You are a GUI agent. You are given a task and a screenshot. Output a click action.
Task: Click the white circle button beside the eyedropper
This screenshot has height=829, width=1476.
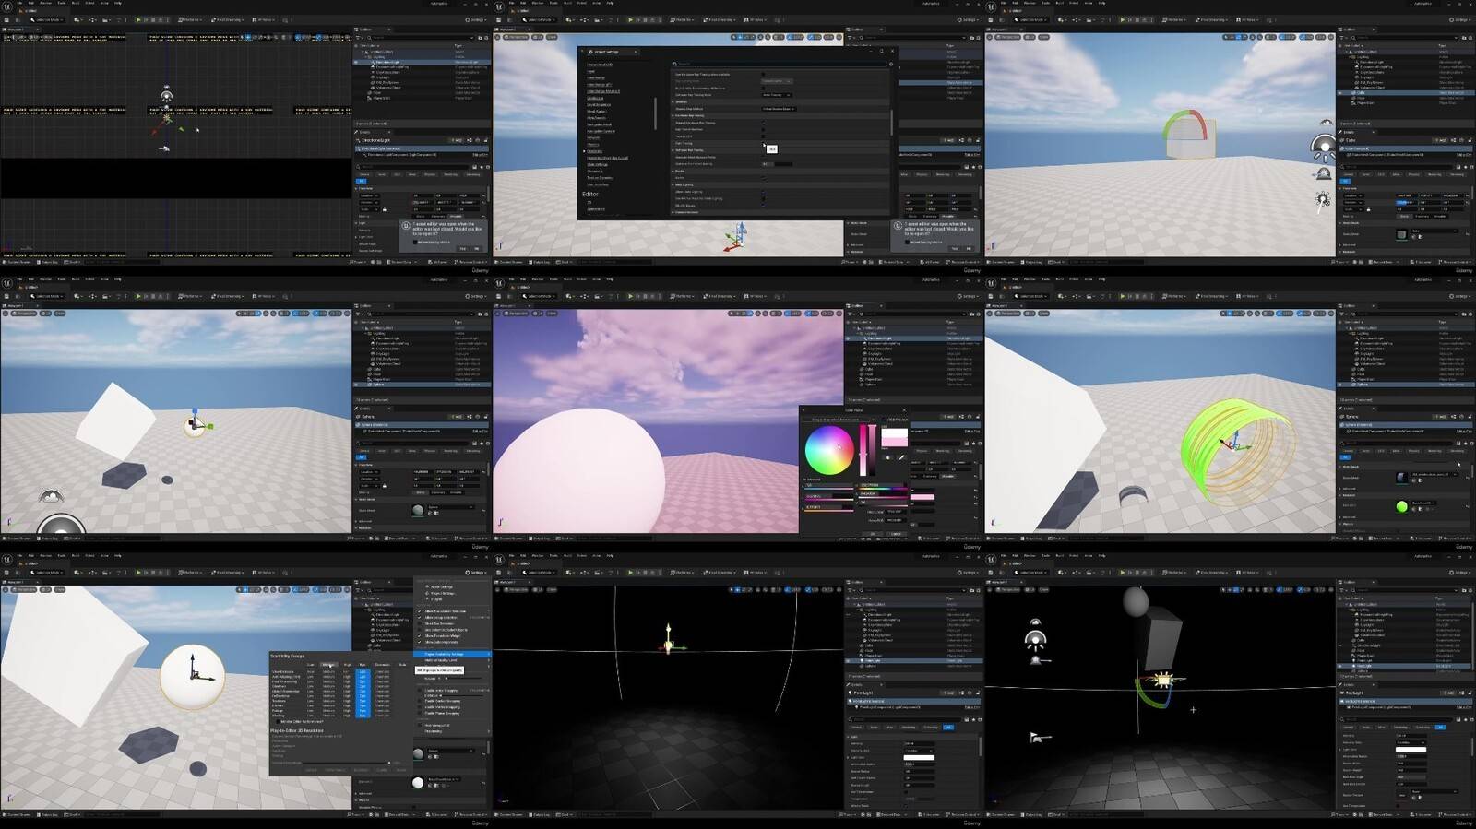pyautogui.click(x=887, y=457)
